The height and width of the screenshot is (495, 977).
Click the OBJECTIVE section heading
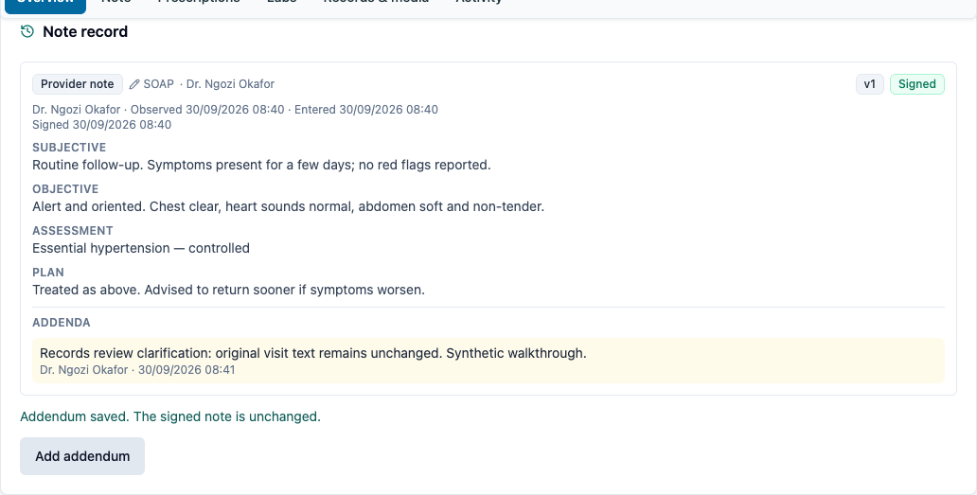[65, 189]
